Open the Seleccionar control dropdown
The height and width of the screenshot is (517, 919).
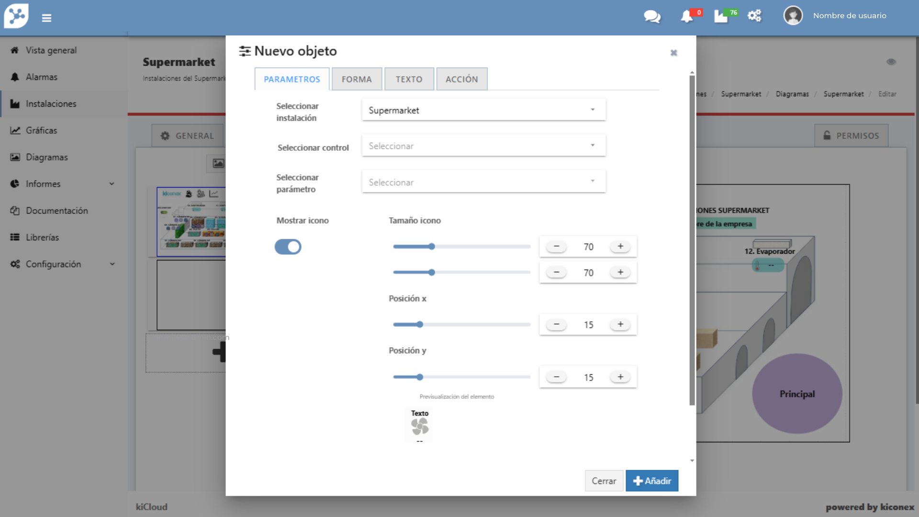tap(483, 146)
